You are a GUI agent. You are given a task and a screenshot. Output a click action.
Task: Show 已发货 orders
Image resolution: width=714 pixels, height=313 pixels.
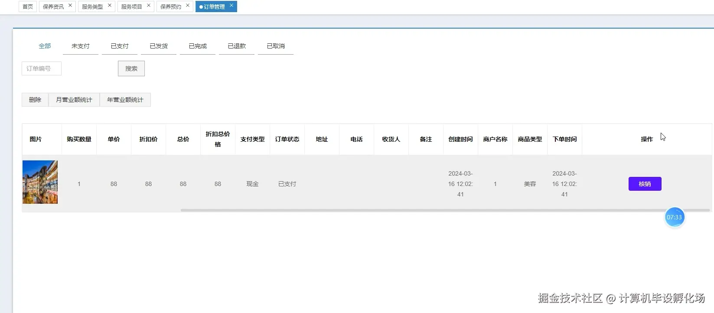click(159, 46)
